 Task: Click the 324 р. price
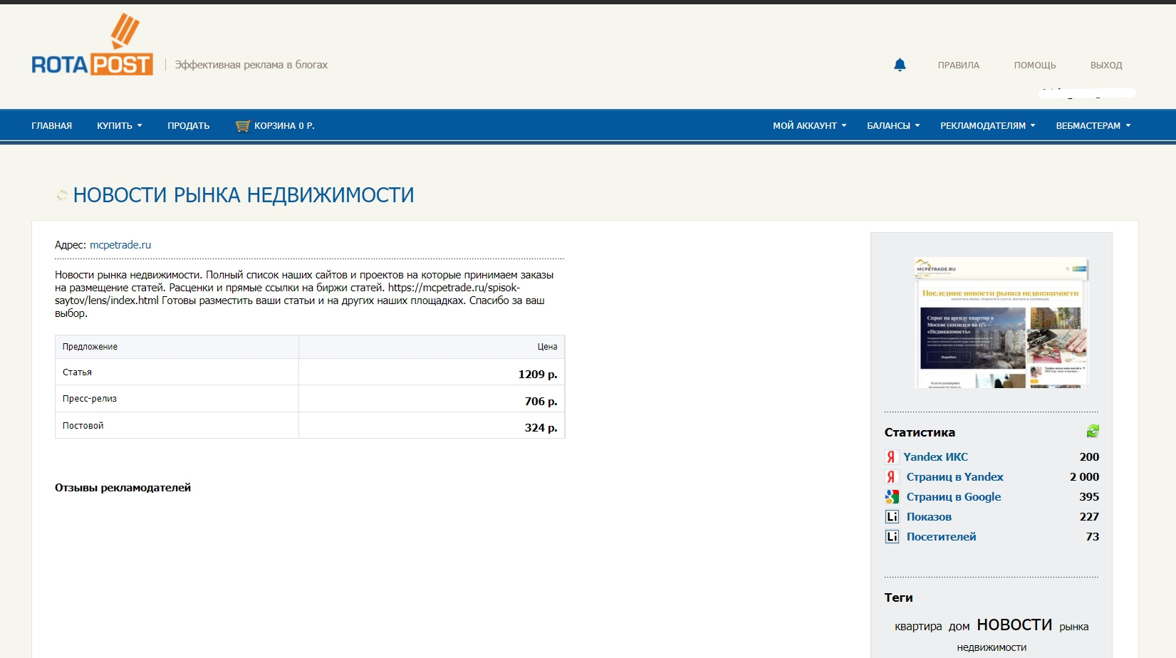pyautogui.click(x=541, y=427)
